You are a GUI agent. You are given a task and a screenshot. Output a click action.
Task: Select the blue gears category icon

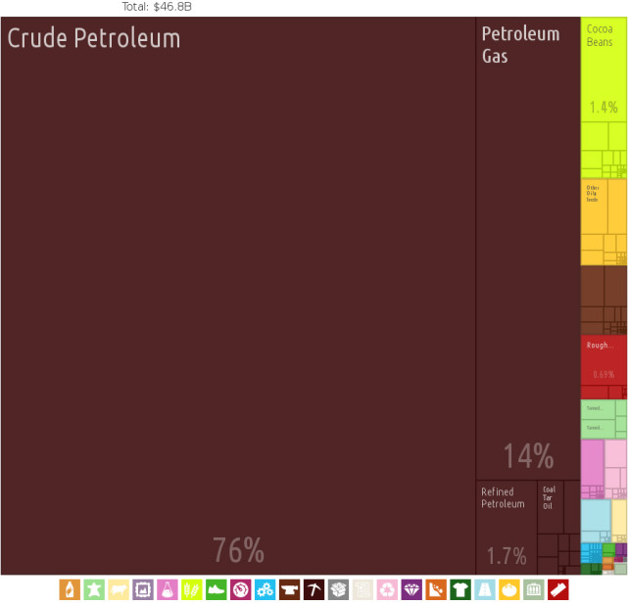(266, 589)
